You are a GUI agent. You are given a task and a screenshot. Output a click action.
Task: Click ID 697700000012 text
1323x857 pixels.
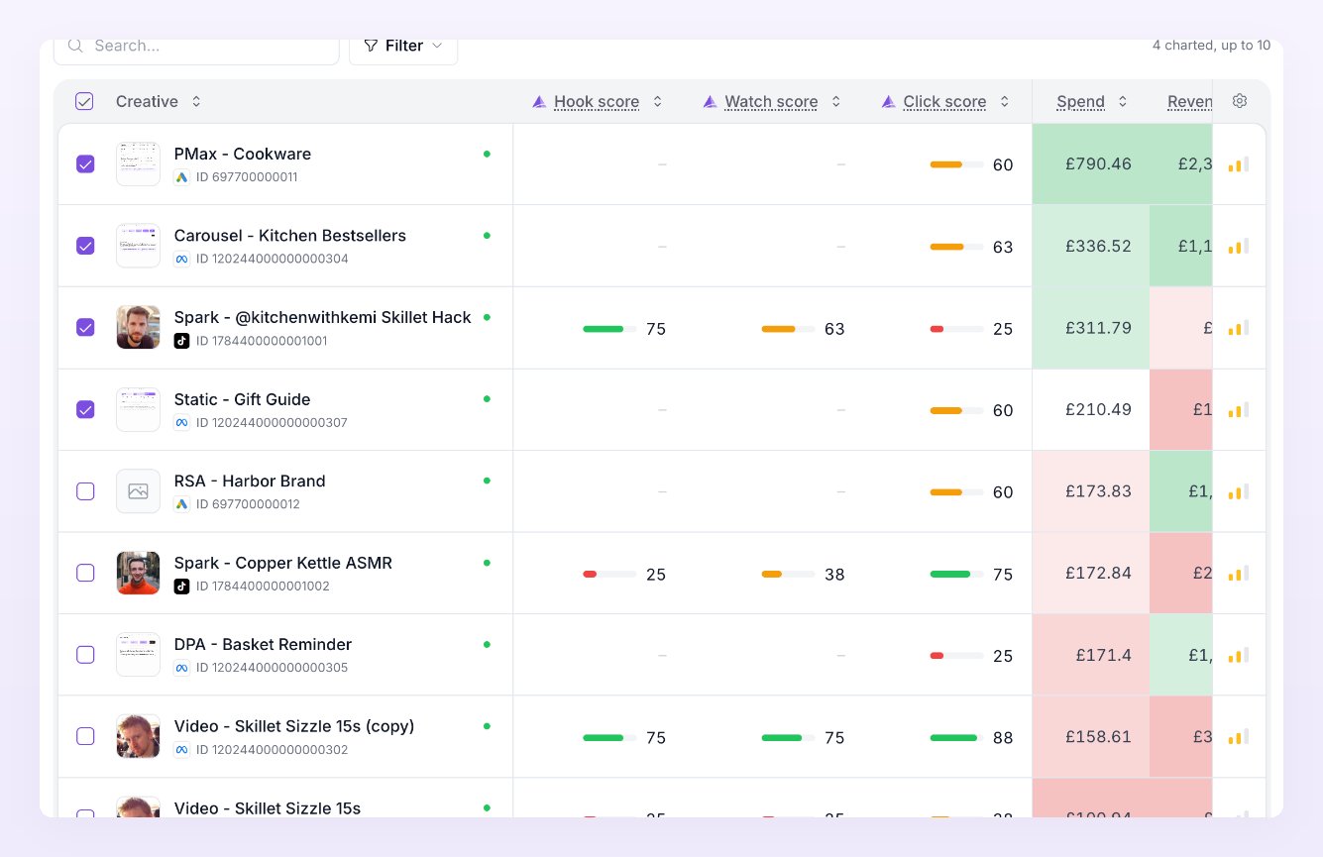pos(248,504)
